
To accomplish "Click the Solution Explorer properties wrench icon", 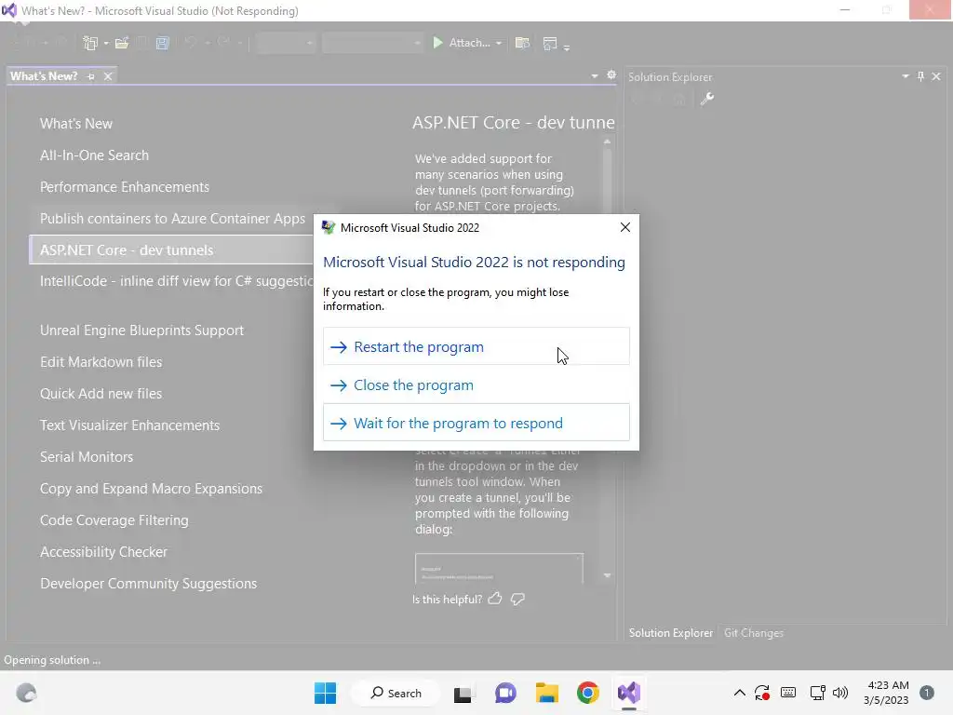I will 707,99.
